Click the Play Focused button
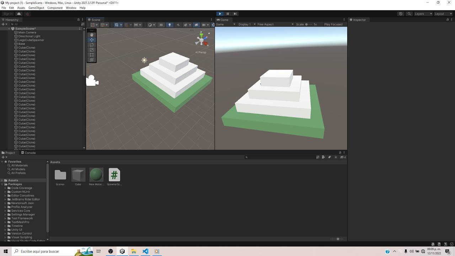Screen dimensions: 455x256 (333, 25)
